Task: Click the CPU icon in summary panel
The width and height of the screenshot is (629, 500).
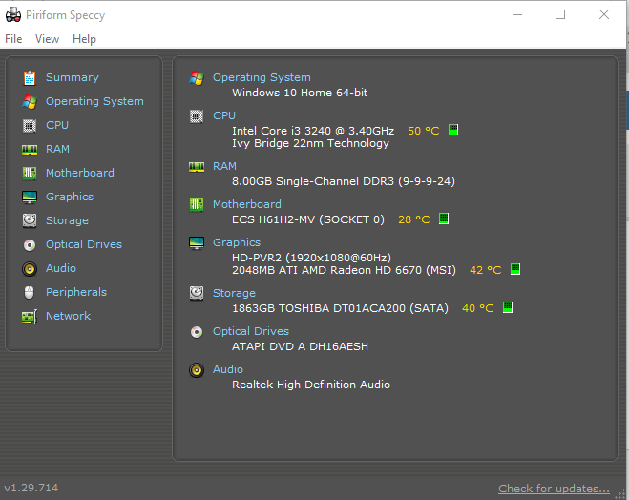Action: (x=197, y=116)
